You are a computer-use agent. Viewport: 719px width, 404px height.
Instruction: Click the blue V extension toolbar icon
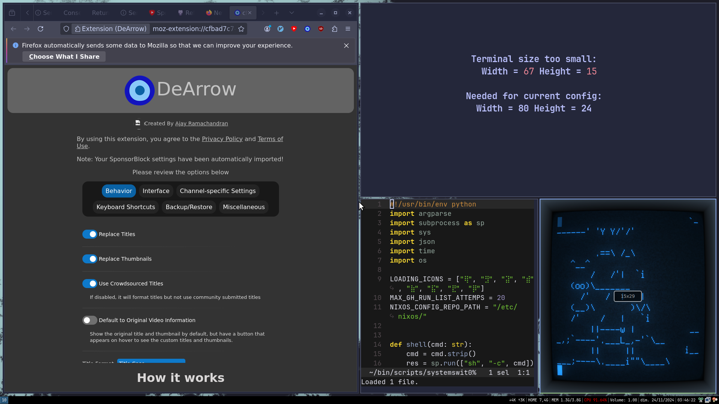pos(280,29)
